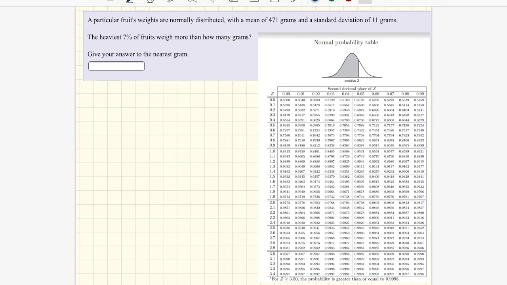The width and height of the screenshot is (507, 285).
Task: Select the green pen color dot
Action: coord(332,1)
